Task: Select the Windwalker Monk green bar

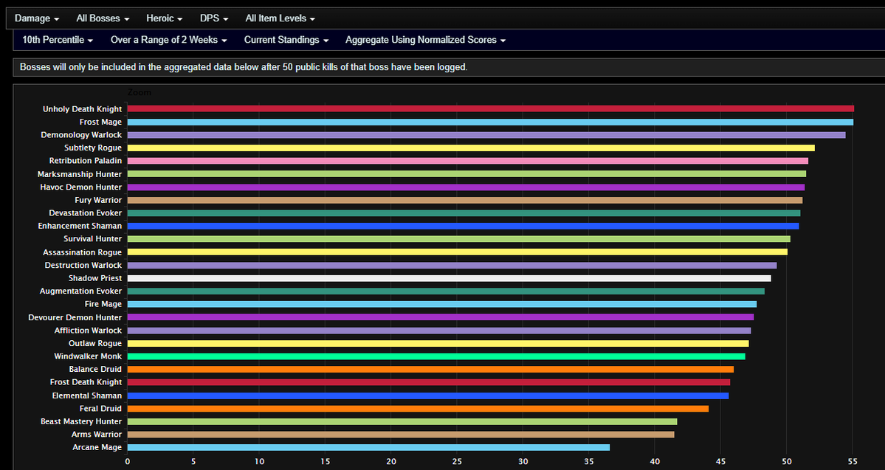Action: [x=436, y=356]
